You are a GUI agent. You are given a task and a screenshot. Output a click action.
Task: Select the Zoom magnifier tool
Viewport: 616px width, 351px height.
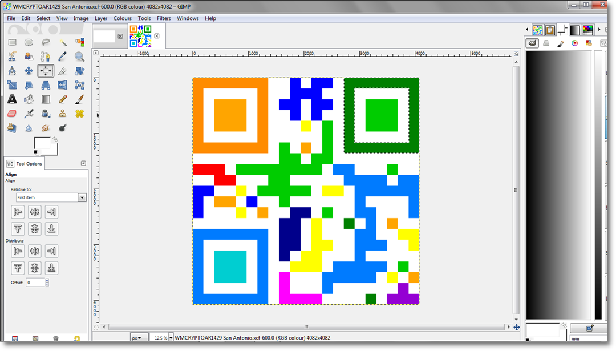(79, 57)
